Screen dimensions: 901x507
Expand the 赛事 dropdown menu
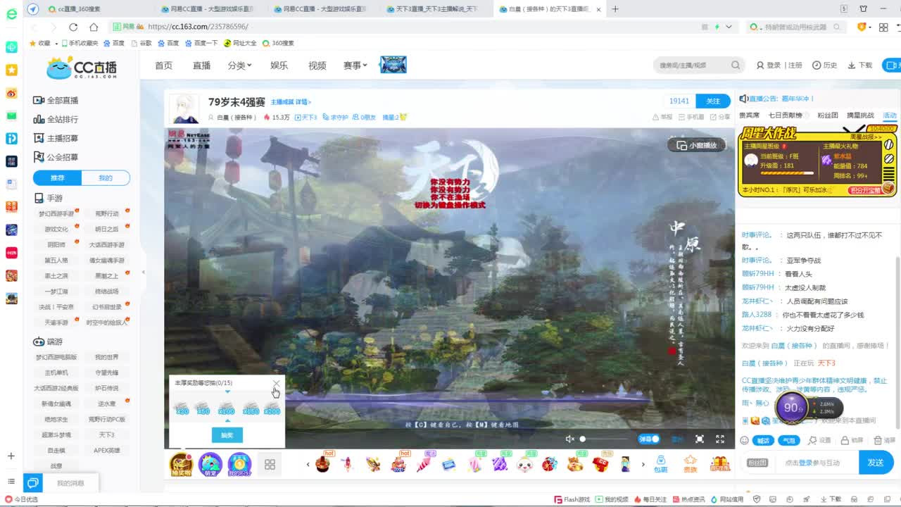point(355,65)
